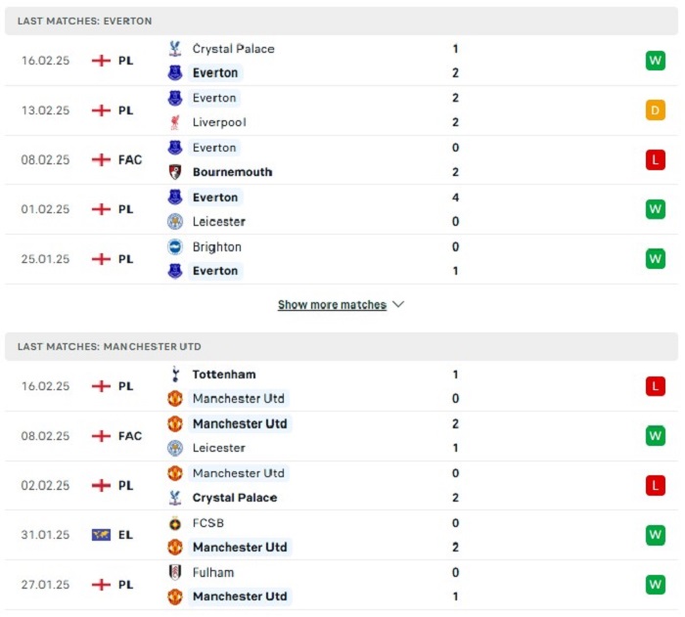Screen dimensions: 685x617
Task: Click the red L badge for Tottenham match
Action: [656, 386]
